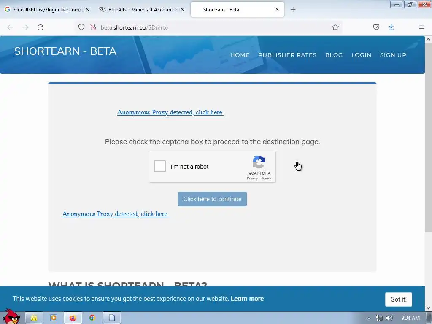The image size is (432, 324).
Task: Open the tracking protection shield icon
Action: tap(81, 27)
